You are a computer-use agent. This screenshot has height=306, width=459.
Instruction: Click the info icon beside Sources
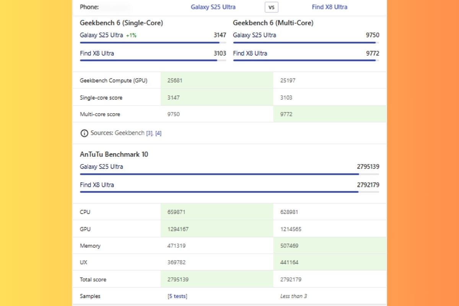click(x=84, y=133)
